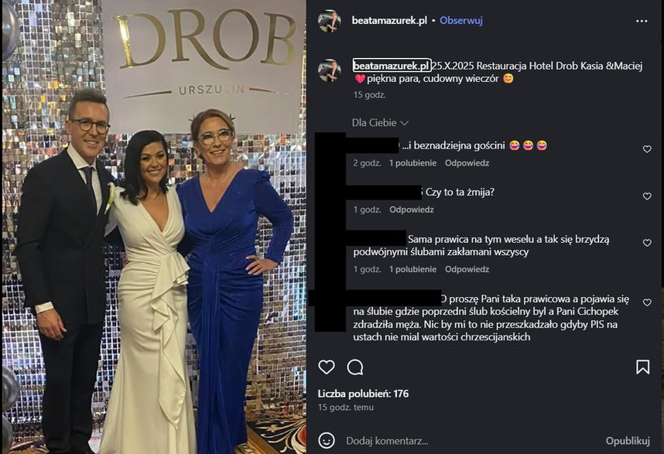Like the 'Czy to ta żmija?' comment
This screenshot has height=454, width=664.
(x=647, y=196)
